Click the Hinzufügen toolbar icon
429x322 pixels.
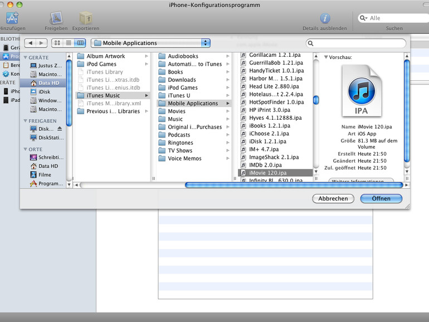point(12,18)
